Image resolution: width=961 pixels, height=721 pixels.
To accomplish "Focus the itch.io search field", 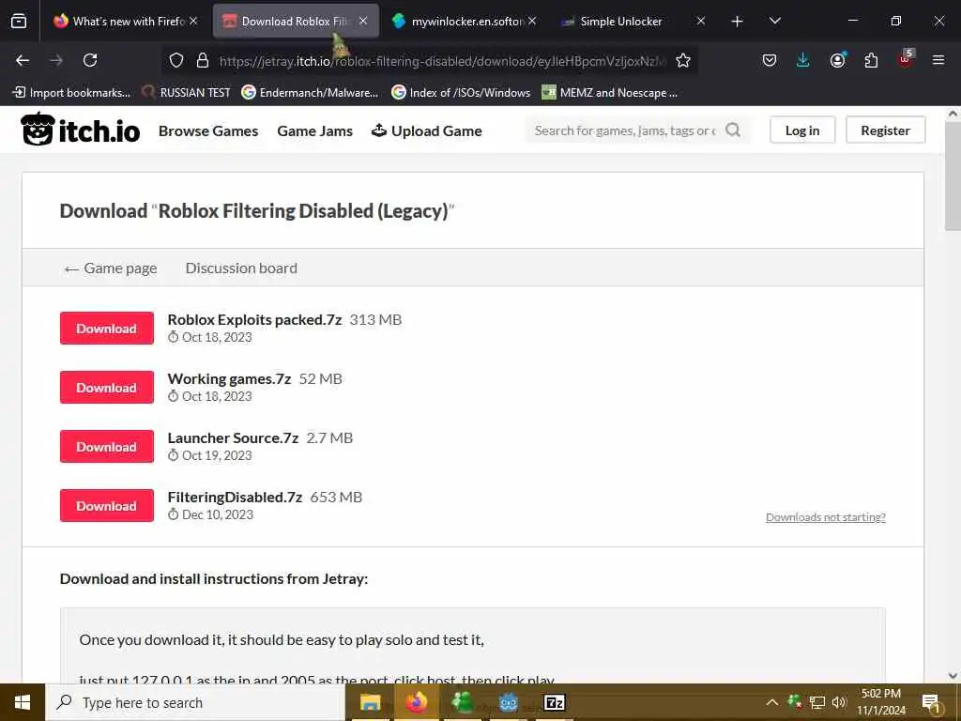I will pyautogui.click(x=625, y=130).
